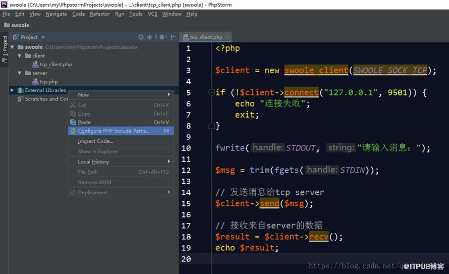
Task: Expand the Local History submenu
Action: tap(169, 161)
